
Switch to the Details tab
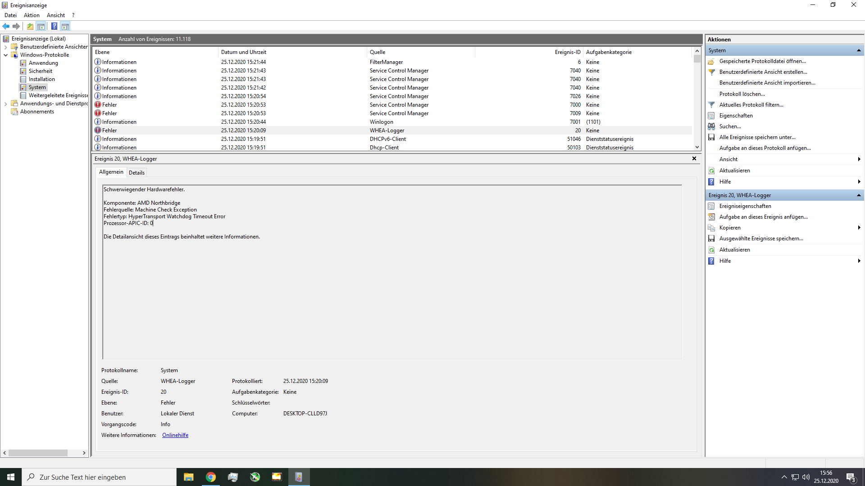point(137,173)
